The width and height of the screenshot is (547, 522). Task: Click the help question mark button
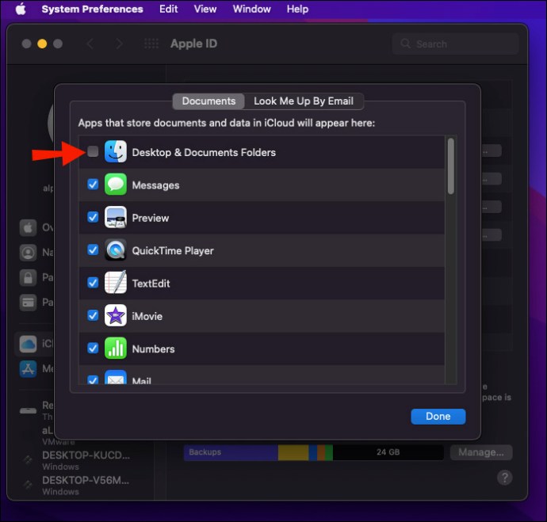pyautogui.click(x=505, y=478)
